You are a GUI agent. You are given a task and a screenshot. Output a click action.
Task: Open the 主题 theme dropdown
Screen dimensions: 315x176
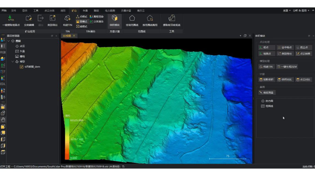coord(286,11)
